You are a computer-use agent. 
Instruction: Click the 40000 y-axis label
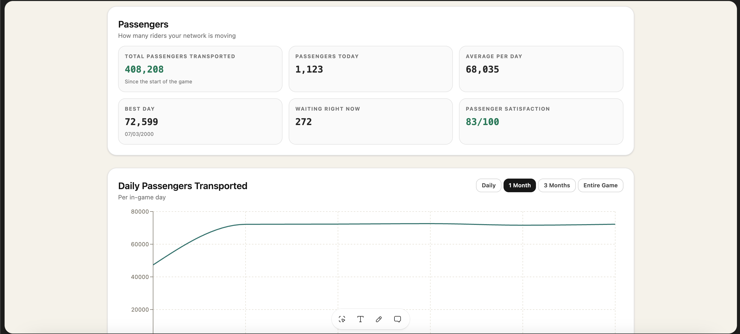[x=140, y=277]
